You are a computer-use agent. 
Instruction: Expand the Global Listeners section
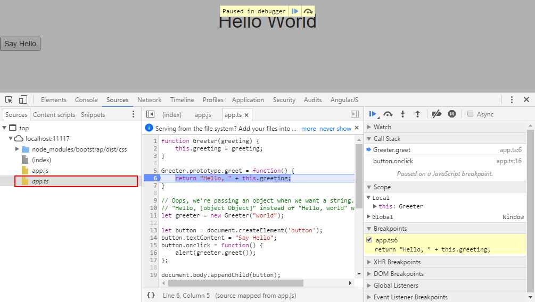pos(369,286)
